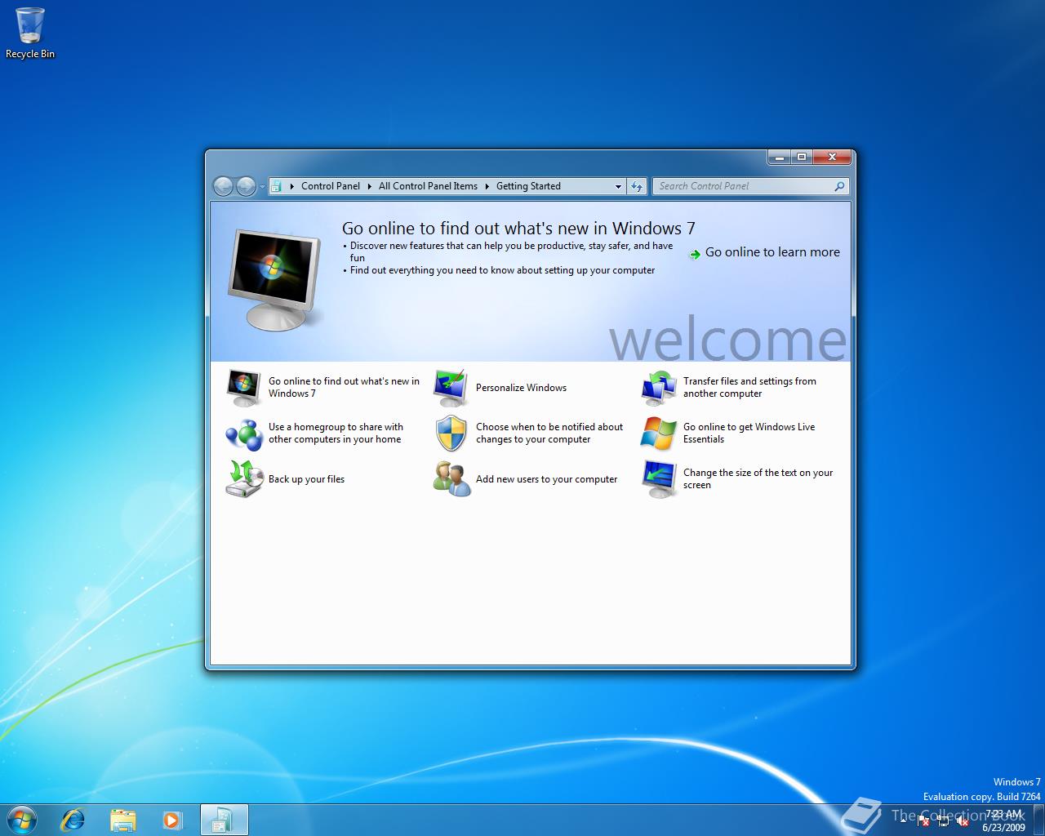
Task: Click the taskbar clock showing 7:23 AM
Action: [x=1003, y=820]
